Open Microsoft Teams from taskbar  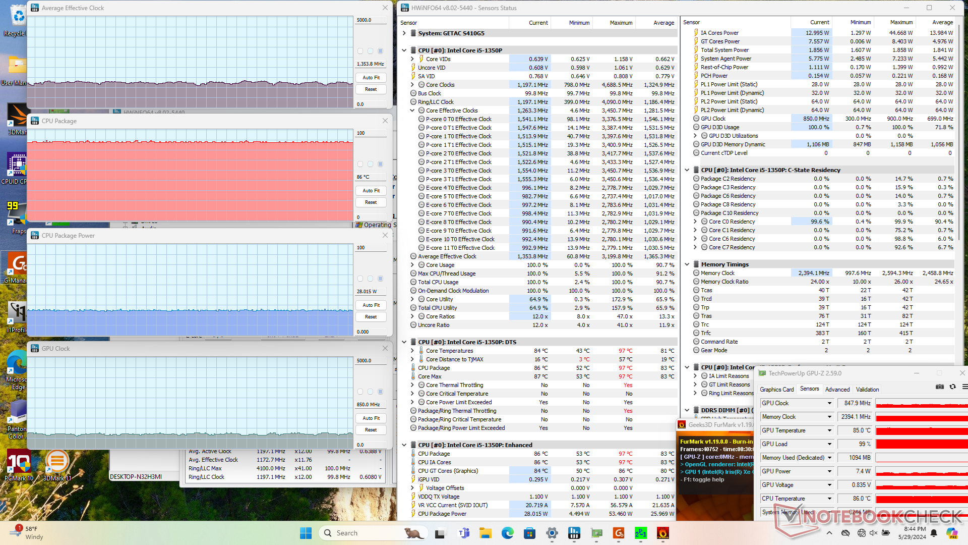click(463, 533)
